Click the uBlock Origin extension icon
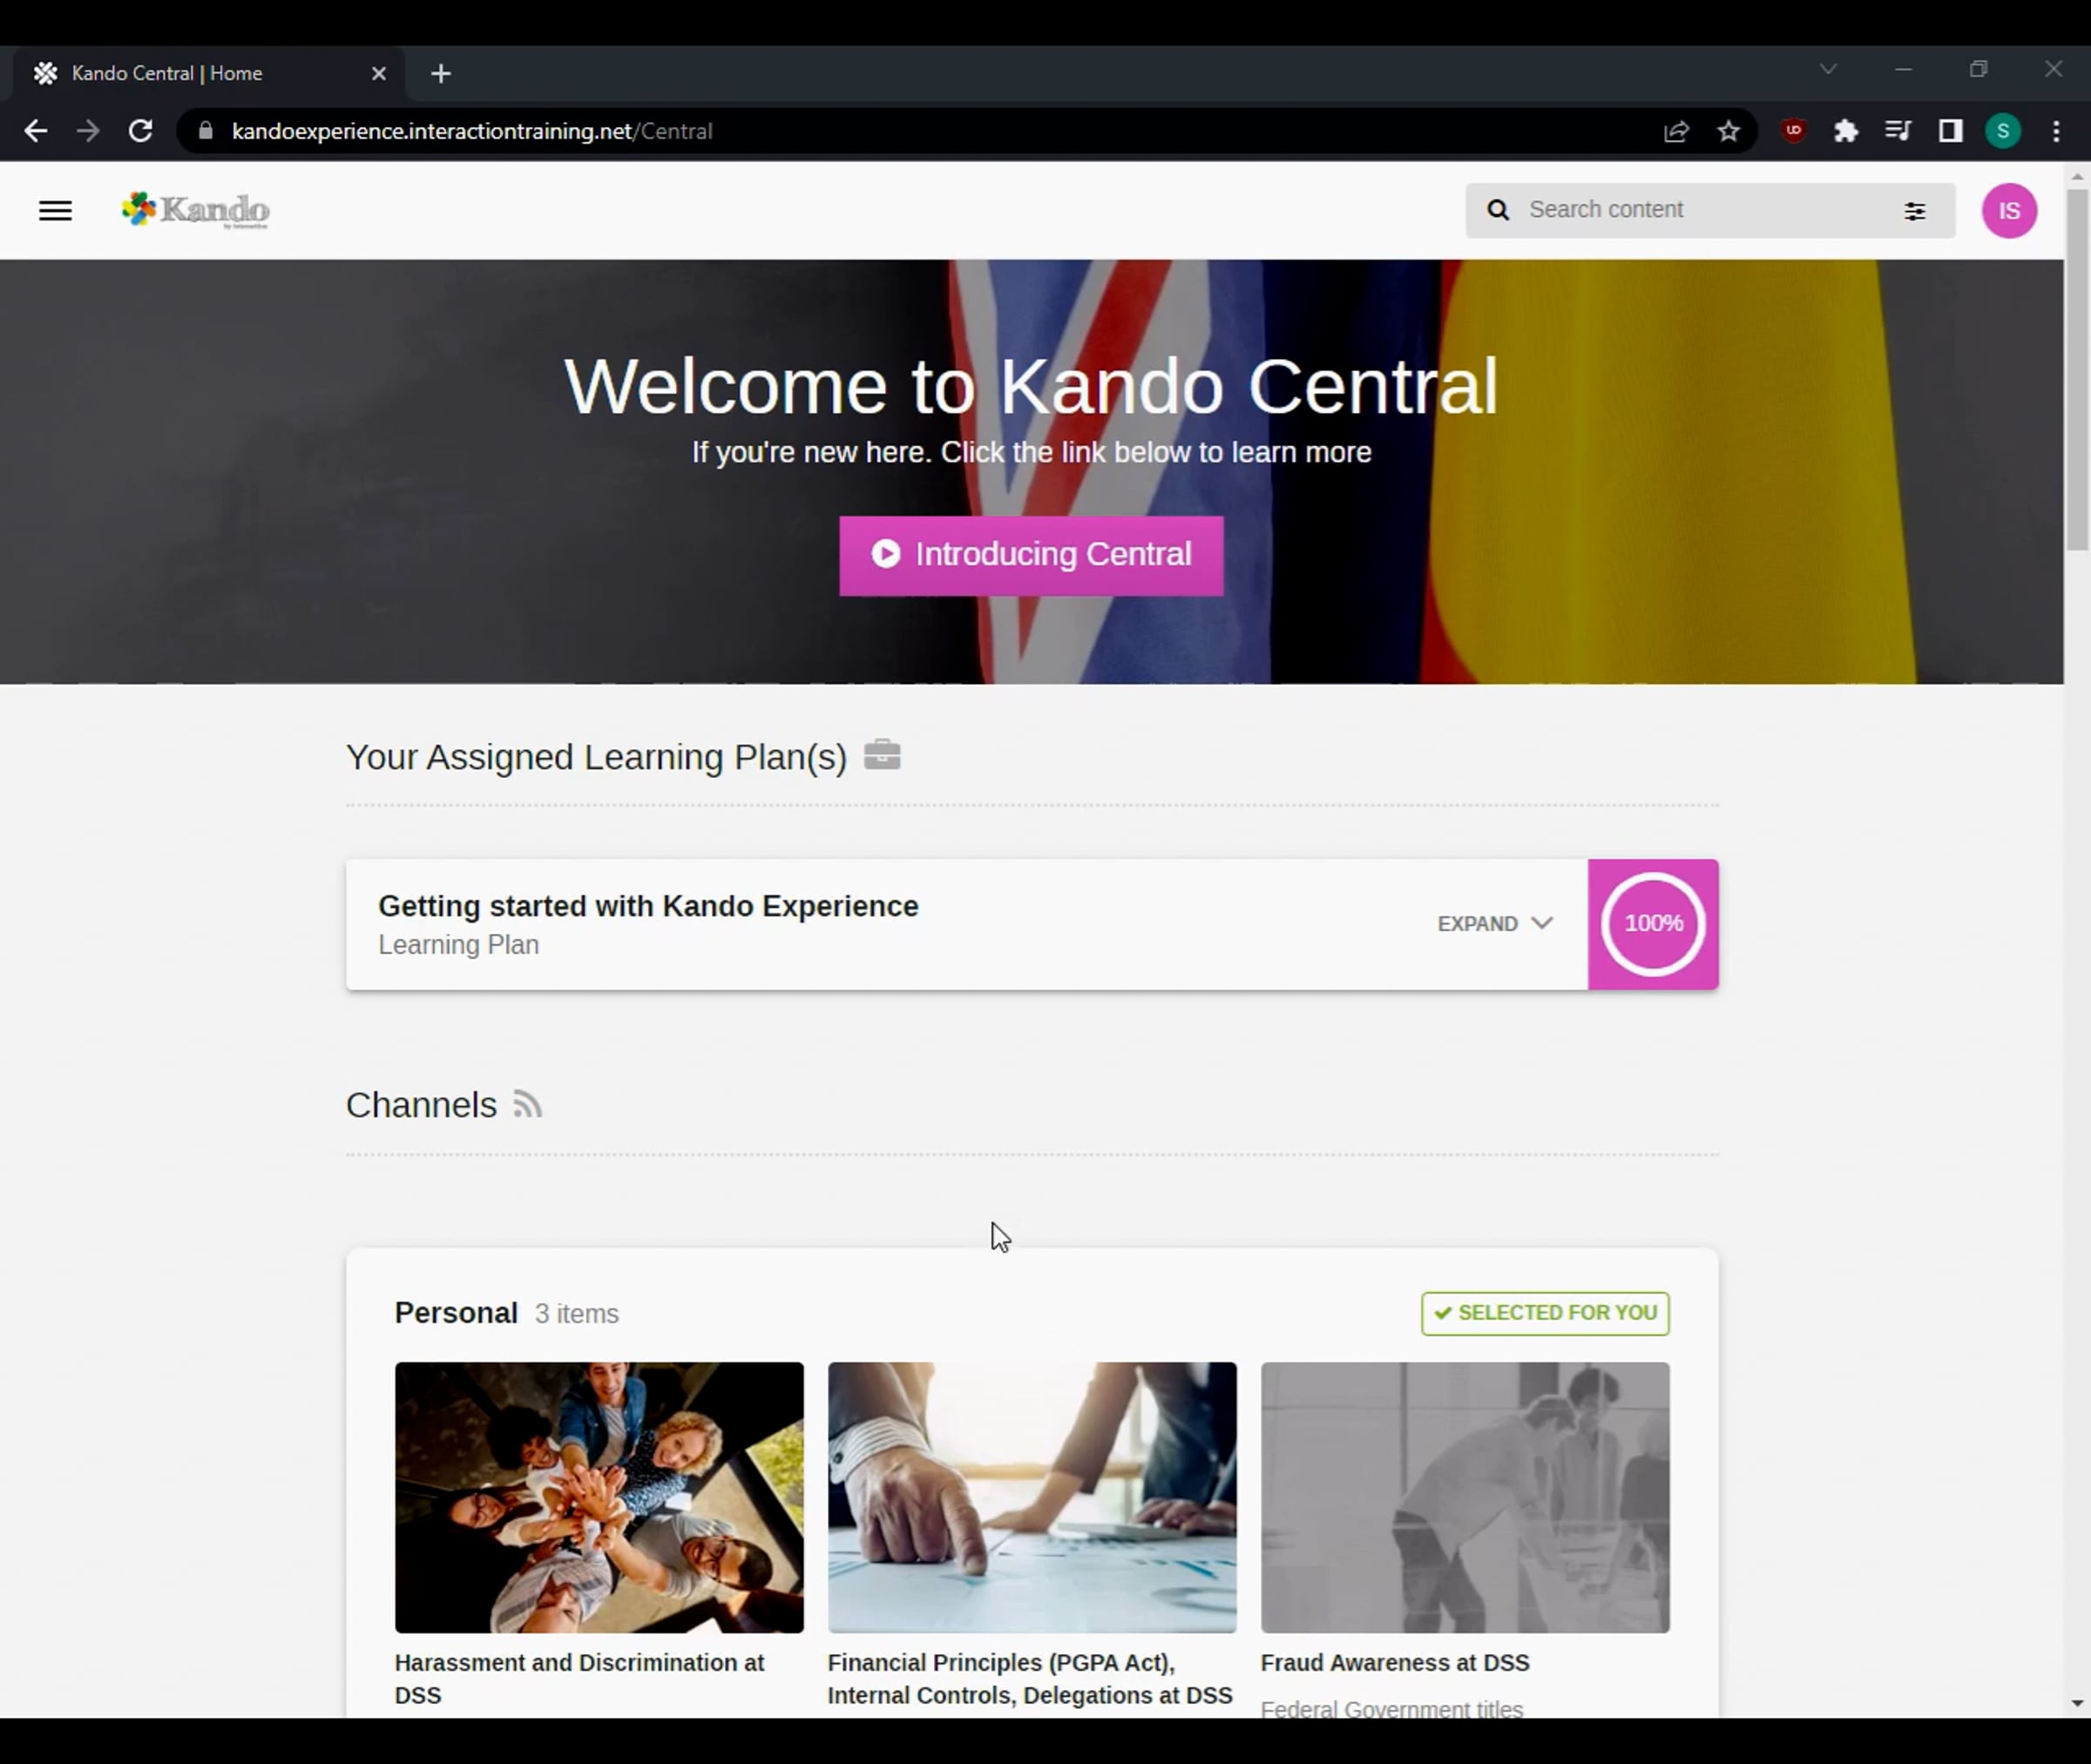 1793,131
